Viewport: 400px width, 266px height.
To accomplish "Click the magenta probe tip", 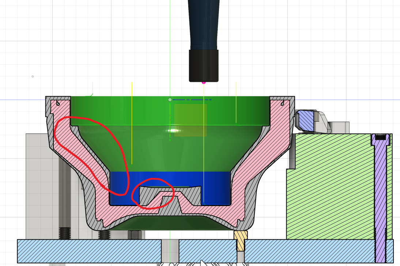I will pyautogui.click(x=203, y=83).
